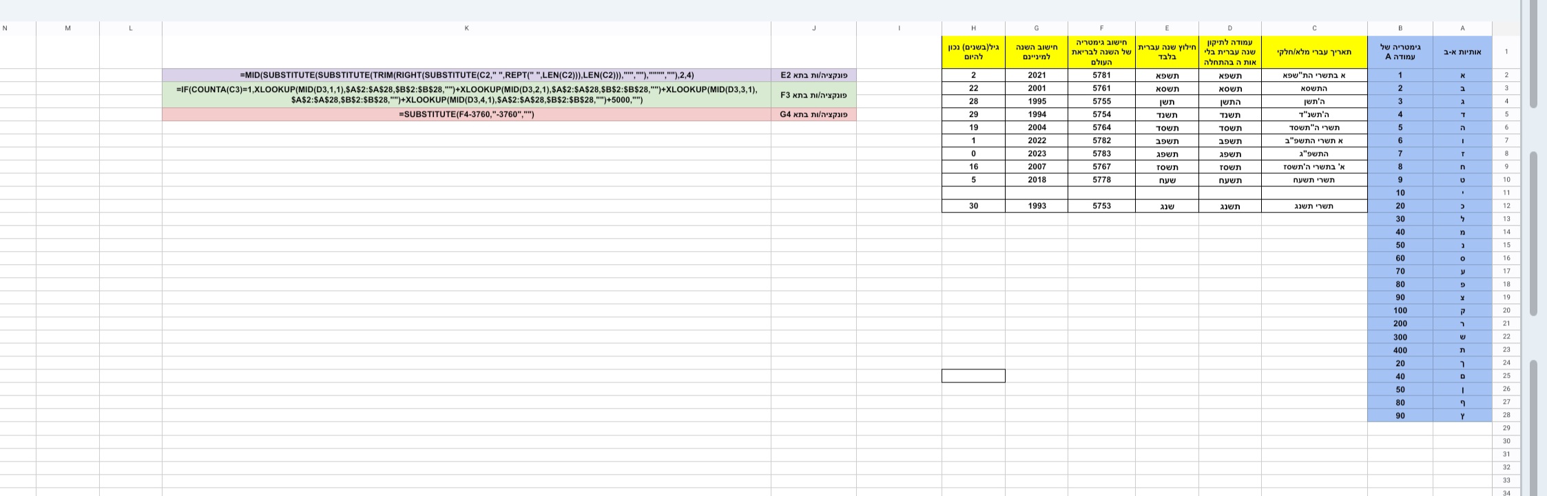This screenshot has width=1547, height=496.
Task: Click Hebrew date cell 'תשרי תשנג'
Action: pyautogui.click(x=1314, y=206)
